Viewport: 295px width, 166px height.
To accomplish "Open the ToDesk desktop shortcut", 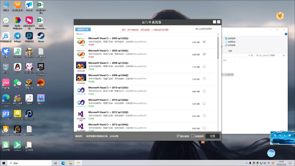I will 29,6.
